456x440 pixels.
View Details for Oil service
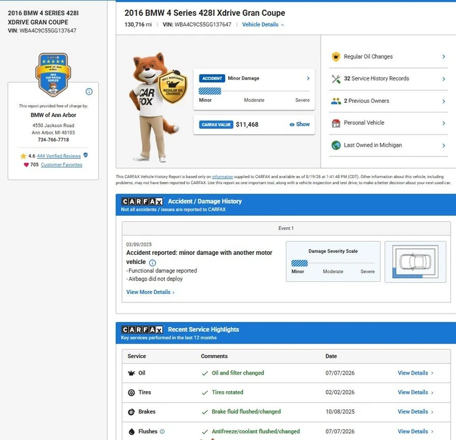tap(416, 373)
